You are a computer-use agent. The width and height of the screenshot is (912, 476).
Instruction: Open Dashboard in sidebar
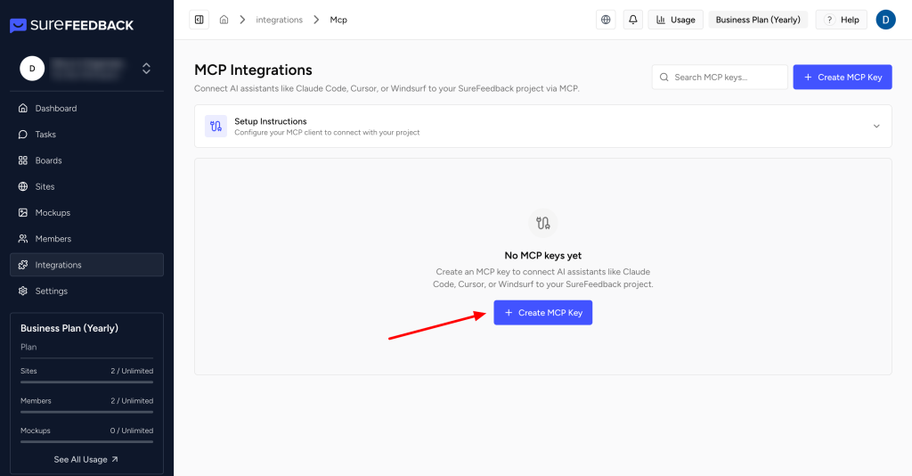point(86,108)
